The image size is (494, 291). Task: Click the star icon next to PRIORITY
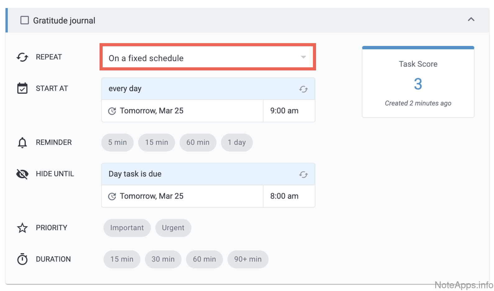point(22,228)
